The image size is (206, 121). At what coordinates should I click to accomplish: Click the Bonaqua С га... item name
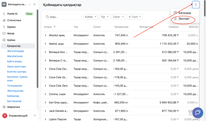pyautogui.click(x=58, y=60)
